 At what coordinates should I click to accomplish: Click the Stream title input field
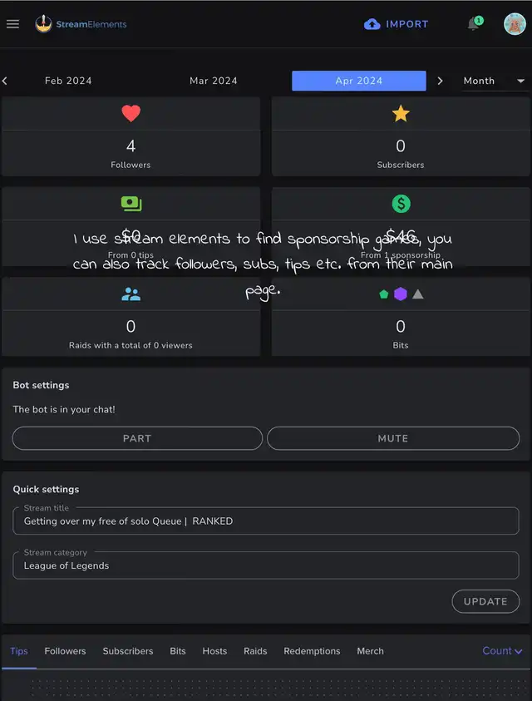(x=266, y=521)
